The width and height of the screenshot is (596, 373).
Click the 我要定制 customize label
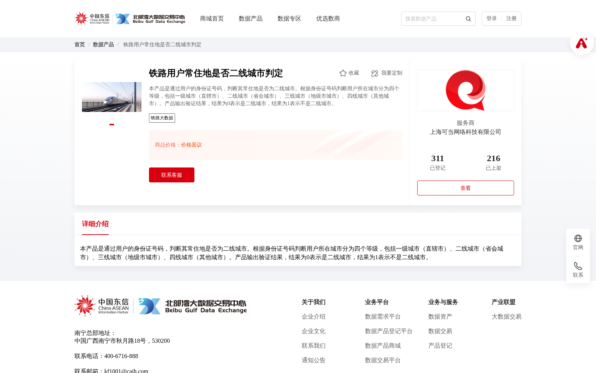click(392, 73)
